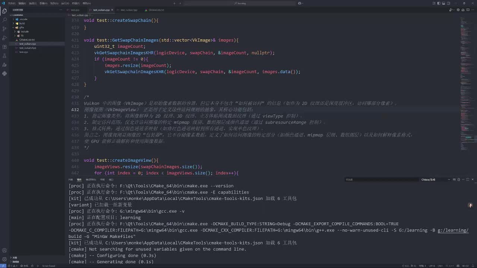Screen dimensions: 477x268
Task: Open the 查看 (View) menu
Action: [43, 3]
